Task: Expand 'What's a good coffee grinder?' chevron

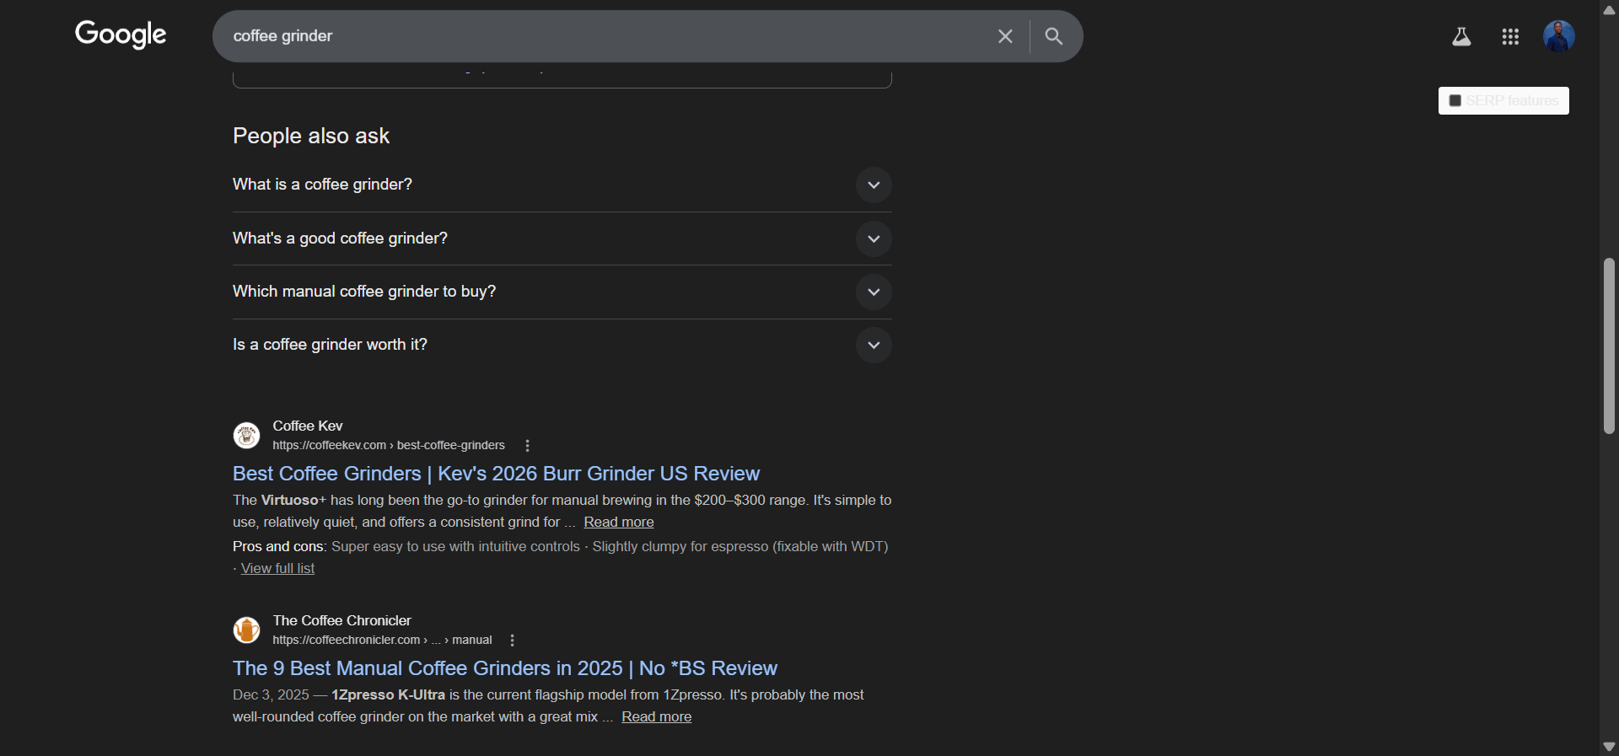Action: pos(874,239)
